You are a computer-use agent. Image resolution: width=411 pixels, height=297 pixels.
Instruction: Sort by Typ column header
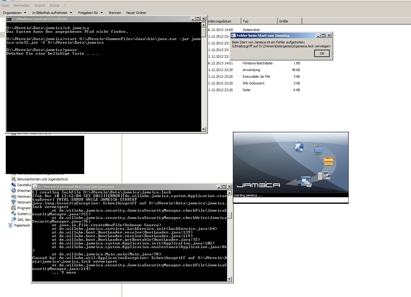coord(260,21)
